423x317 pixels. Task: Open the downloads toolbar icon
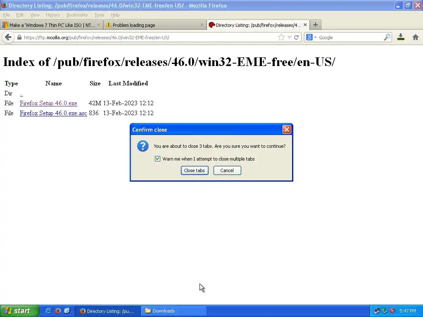tap(401, 37)
